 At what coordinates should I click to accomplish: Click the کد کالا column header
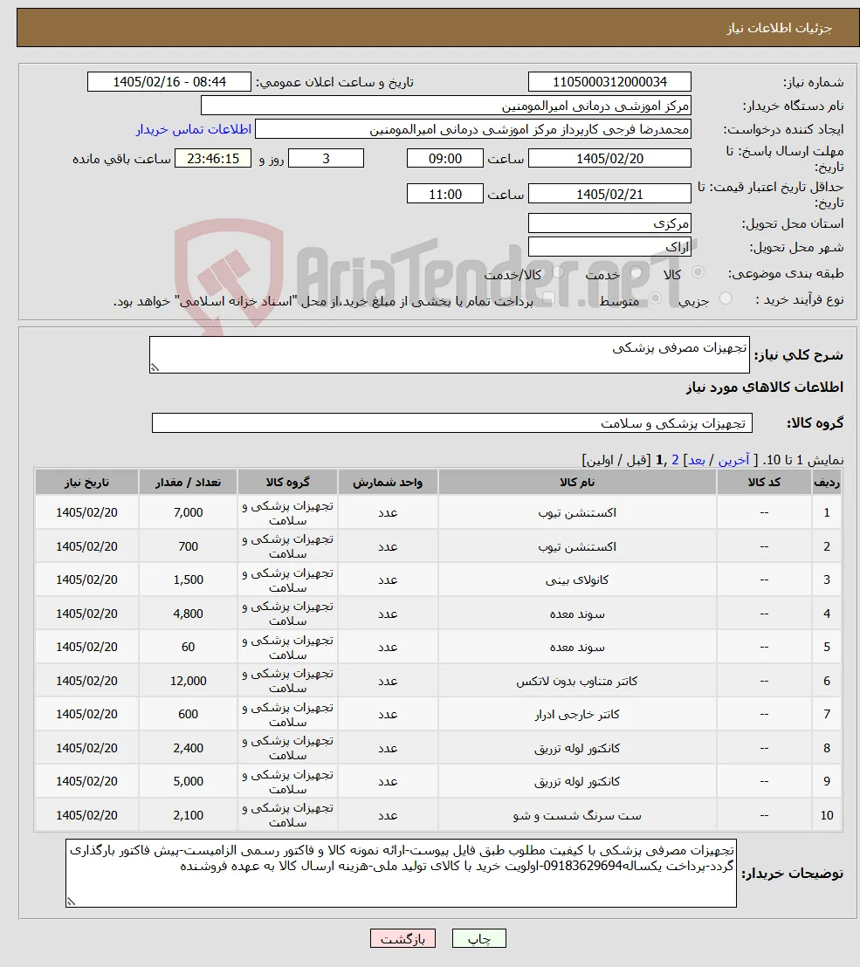pyautogui.click(x=764, y=483)
